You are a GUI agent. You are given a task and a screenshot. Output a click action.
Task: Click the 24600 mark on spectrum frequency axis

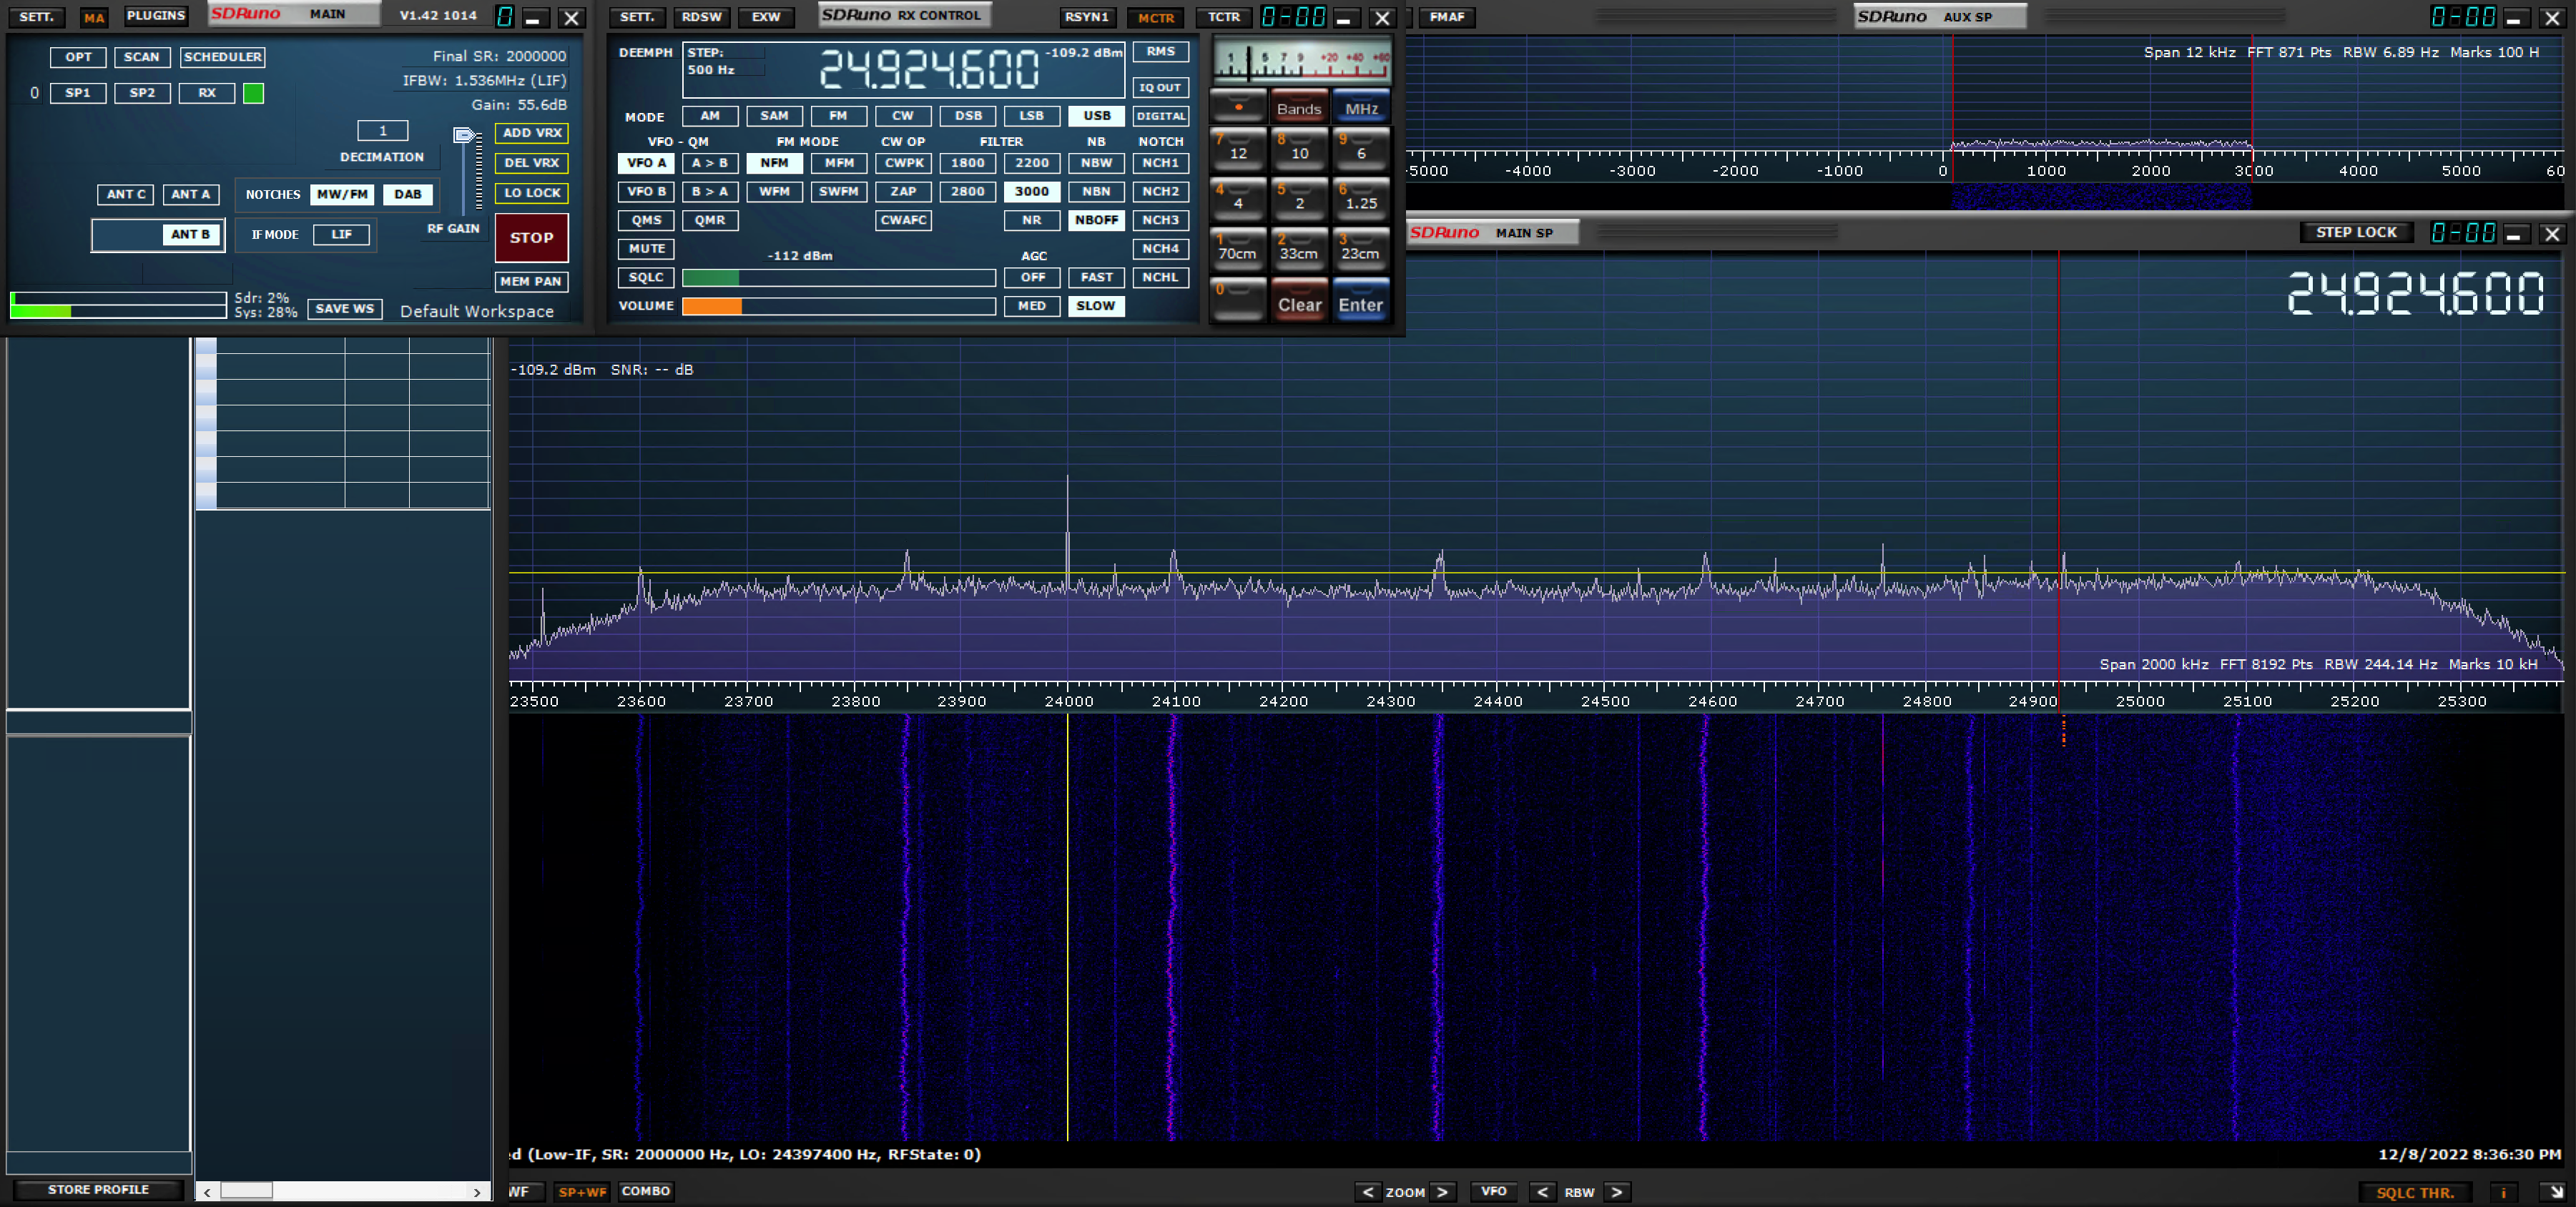tap(1712, 701)
